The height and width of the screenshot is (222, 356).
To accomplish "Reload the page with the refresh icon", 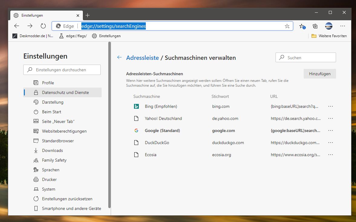I will pos(43,26).
